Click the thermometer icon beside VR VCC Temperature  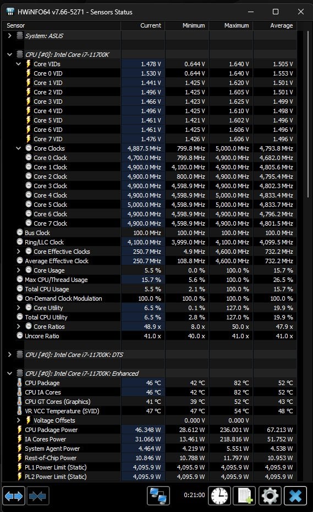pos(20,410)
